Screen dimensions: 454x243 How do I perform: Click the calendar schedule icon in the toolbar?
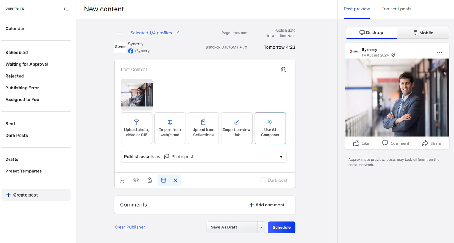164,180
